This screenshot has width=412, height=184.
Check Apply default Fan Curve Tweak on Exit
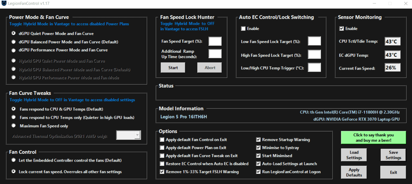tap(162, 156)
